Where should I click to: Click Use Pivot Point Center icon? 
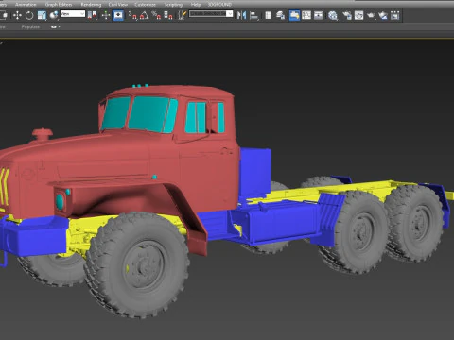(x=93, y=15)
